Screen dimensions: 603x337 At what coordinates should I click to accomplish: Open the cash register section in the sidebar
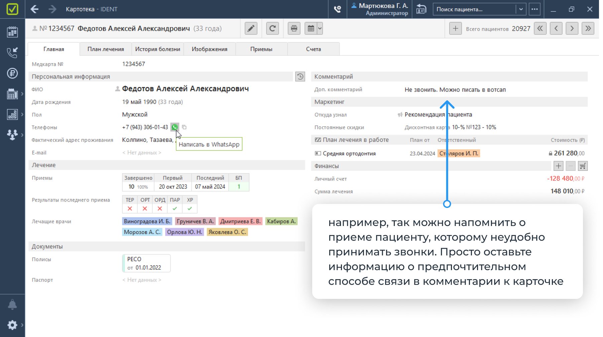click(12, 94)
